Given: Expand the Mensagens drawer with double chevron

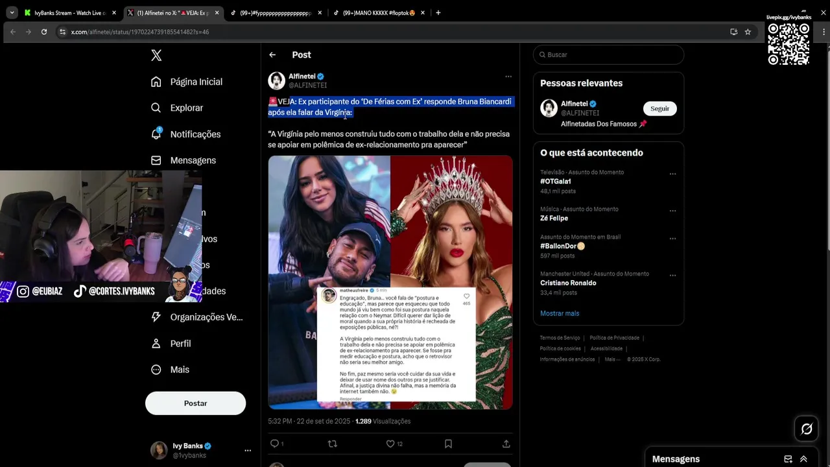Looking at the screenshot, I should pyautogui.click(x=803, y=459).
